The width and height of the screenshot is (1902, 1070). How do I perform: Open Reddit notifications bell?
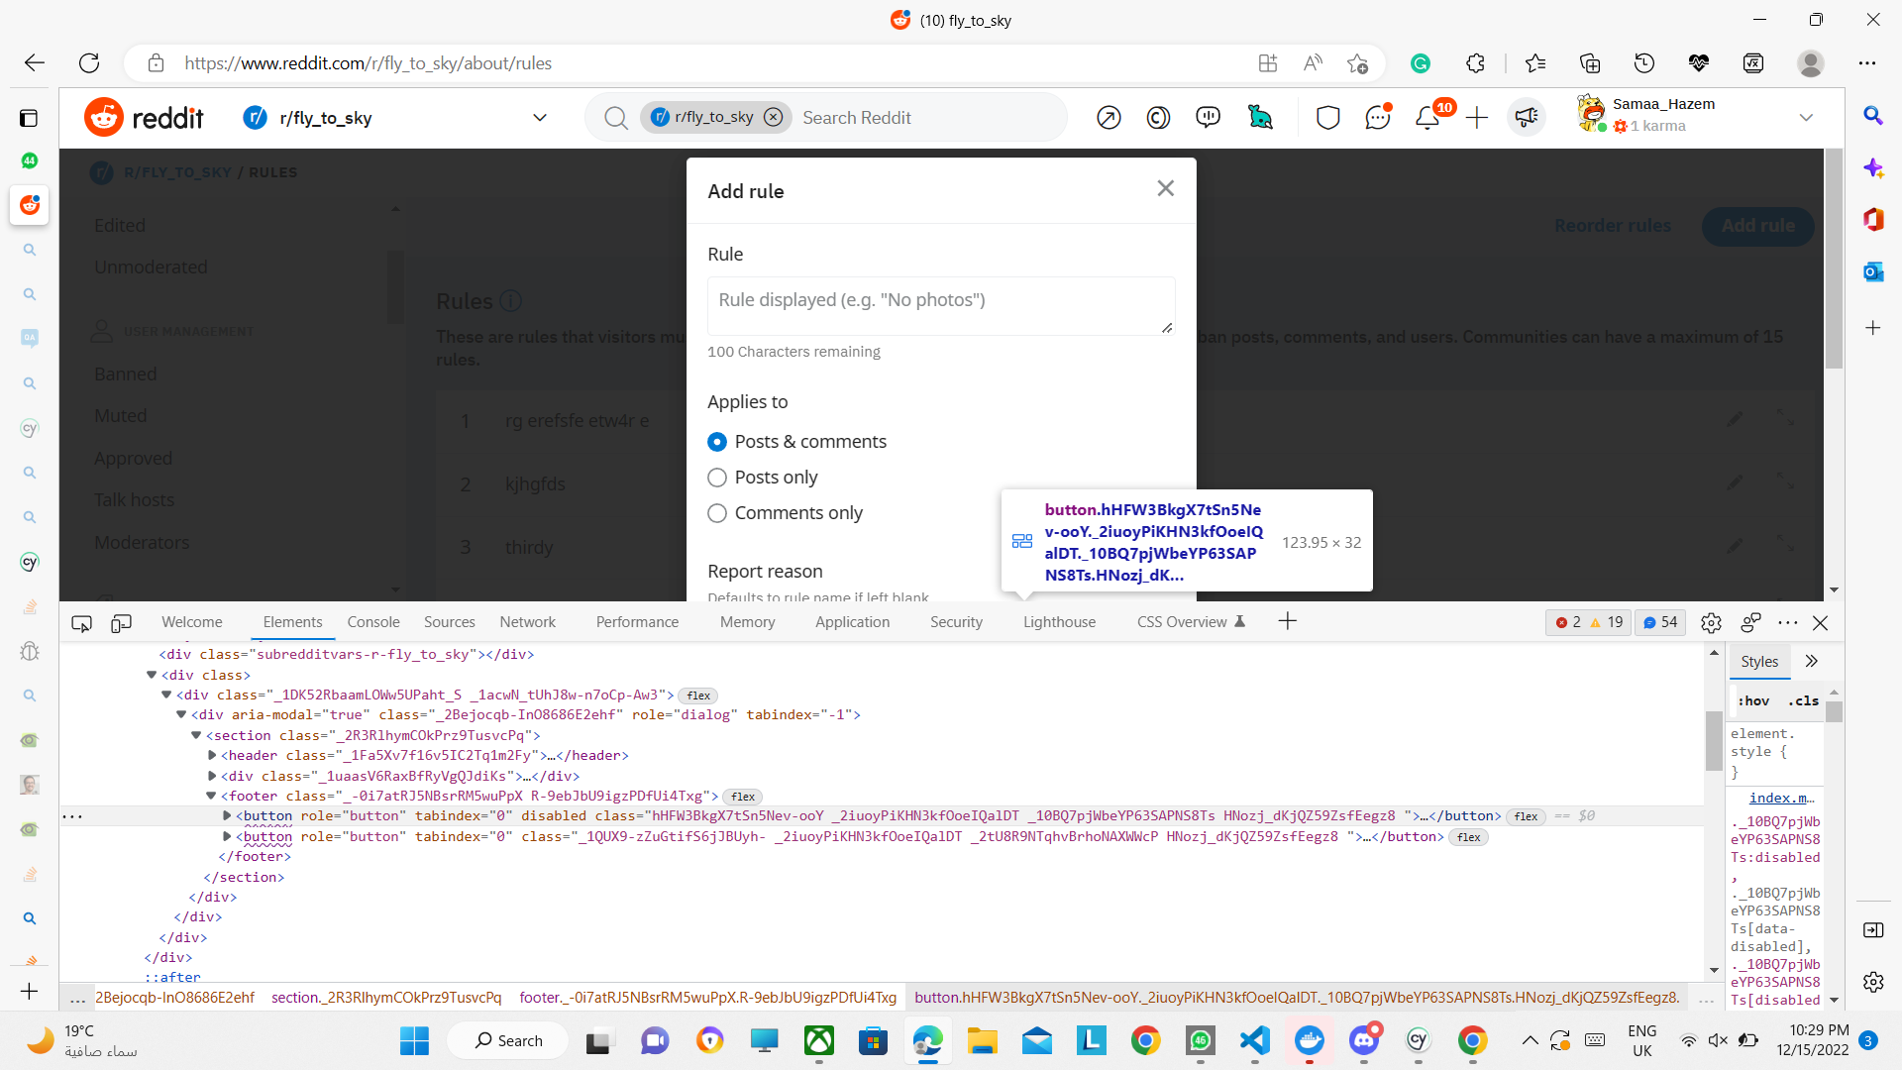click(x=1426, y=118)
